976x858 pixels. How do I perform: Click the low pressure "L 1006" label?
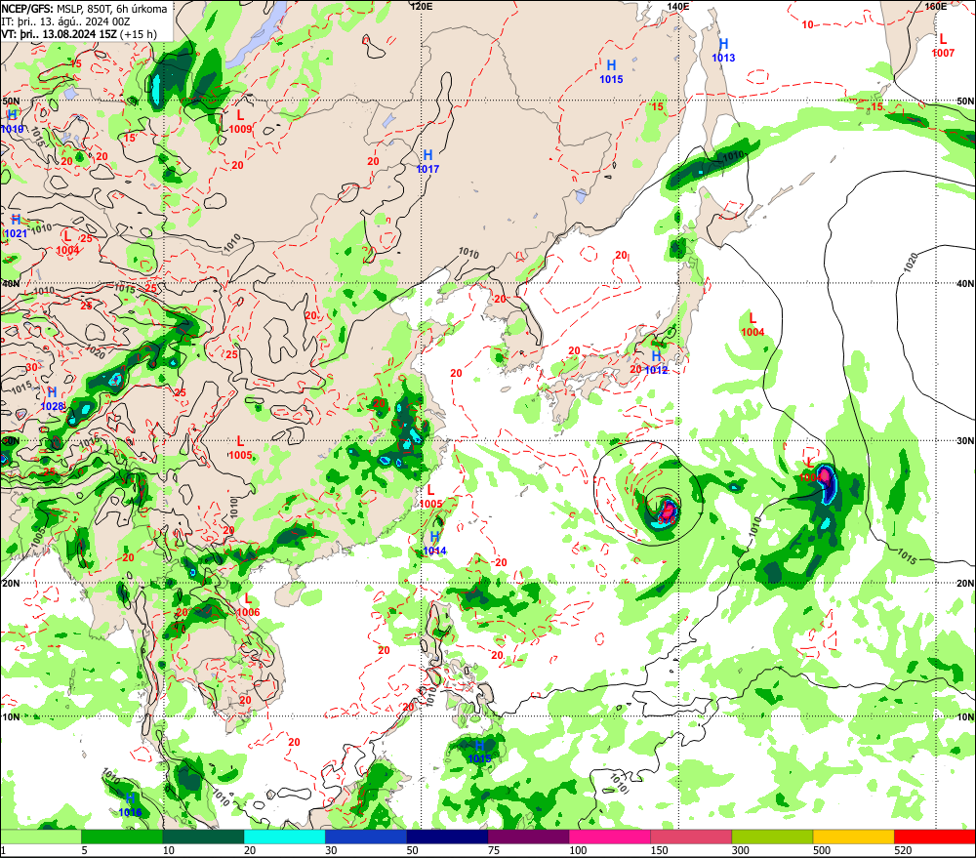(248, 605)
